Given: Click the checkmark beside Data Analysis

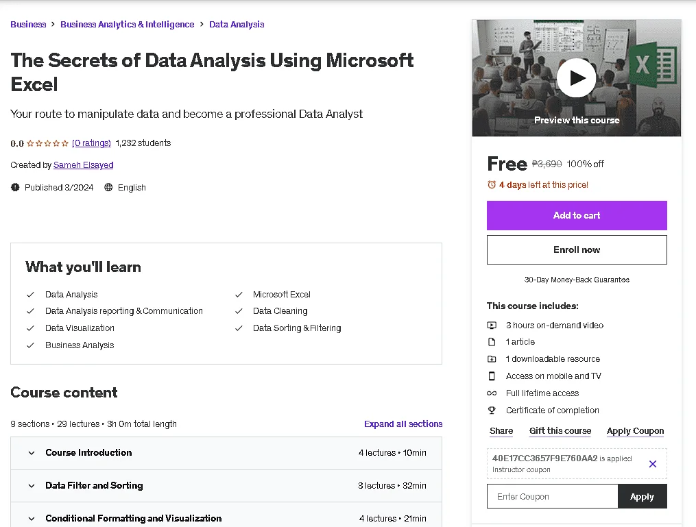Looking at the screenshot, I should click(x=30, y=295).
